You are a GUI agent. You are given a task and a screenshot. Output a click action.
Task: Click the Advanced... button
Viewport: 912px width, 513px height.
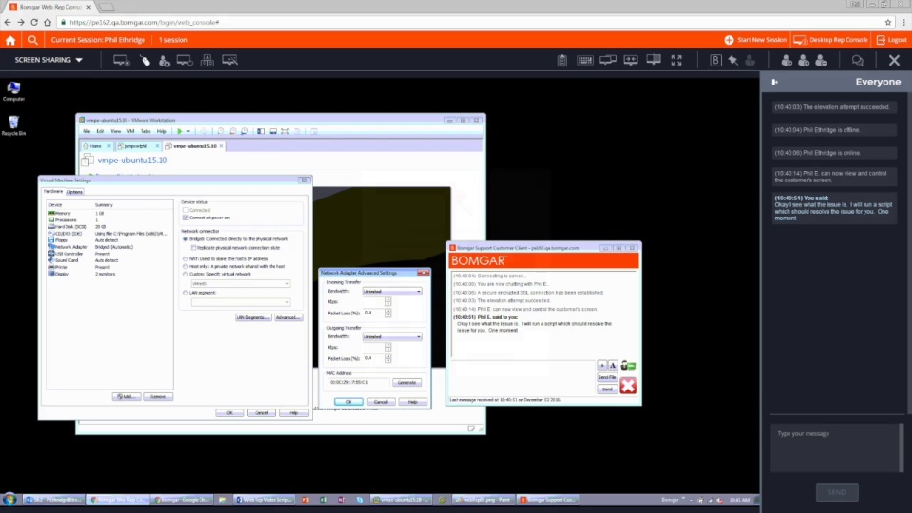point(289,317)
